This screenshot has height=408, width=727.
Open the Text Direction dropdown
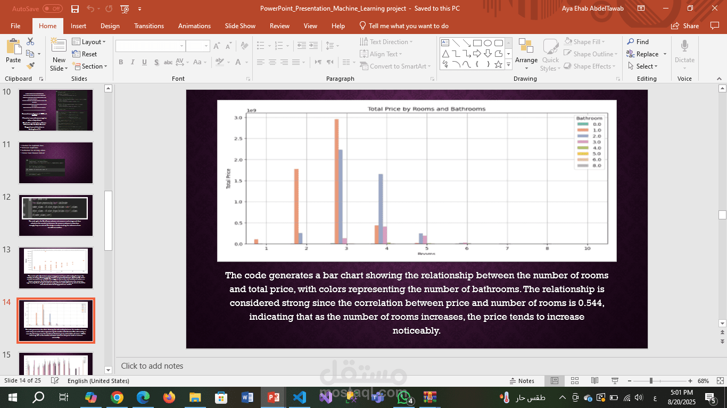click(x=387, y=41)
